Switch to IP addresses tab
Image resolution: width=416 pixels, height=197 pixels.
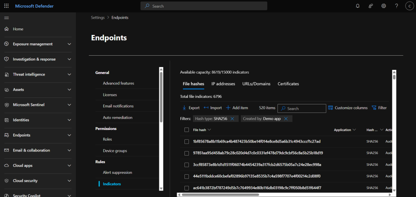point(223,84)
